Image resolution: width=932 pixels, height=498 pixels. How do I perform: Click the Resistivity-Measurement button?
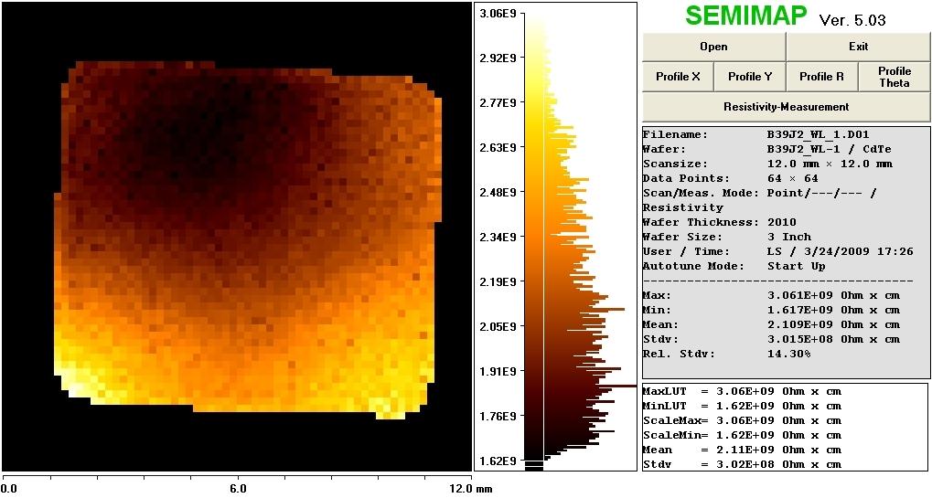787,107
